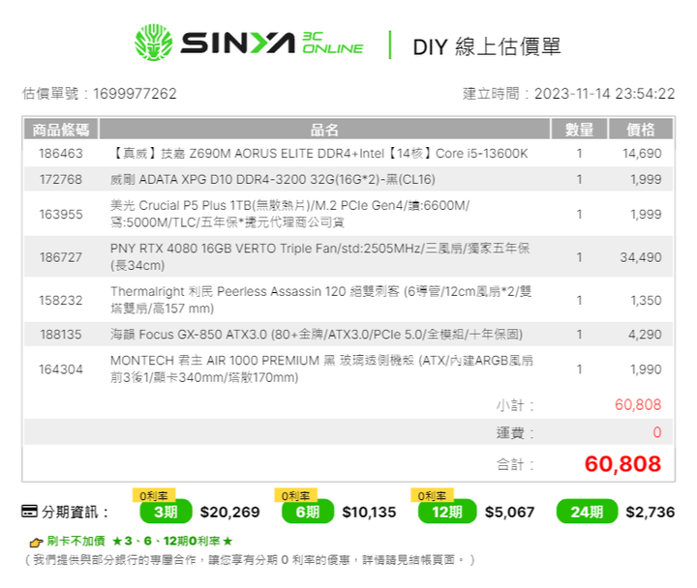Image resolution: width=697 pixels, height=588 pixels.
Task: Click barcode 186463
Action: pos(61,153)
